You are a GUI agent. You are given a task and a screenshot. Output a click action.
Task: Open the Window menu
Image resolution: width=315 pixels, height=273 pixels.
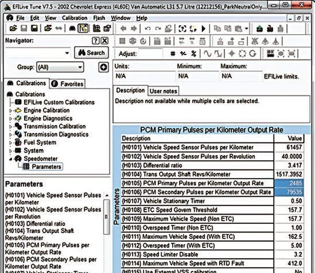(121, 18)
